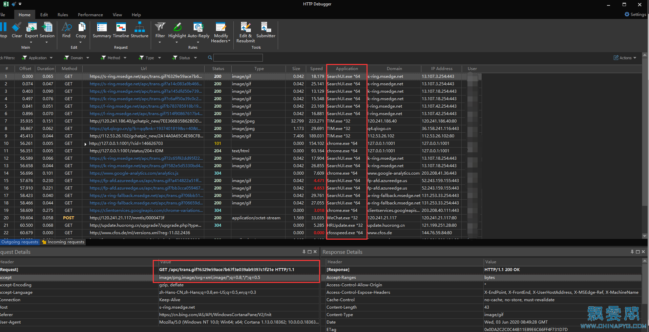This screenshot has width=649, height=332.
Task: Select the update.huorong.cn request URL
Action: [145, 225]
